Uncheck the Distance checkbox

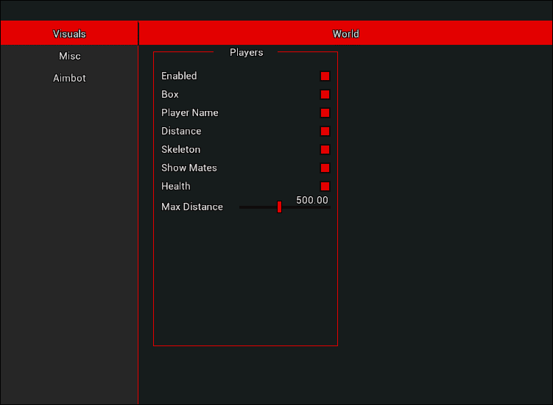pyautogui.click(x=325, y=131)
